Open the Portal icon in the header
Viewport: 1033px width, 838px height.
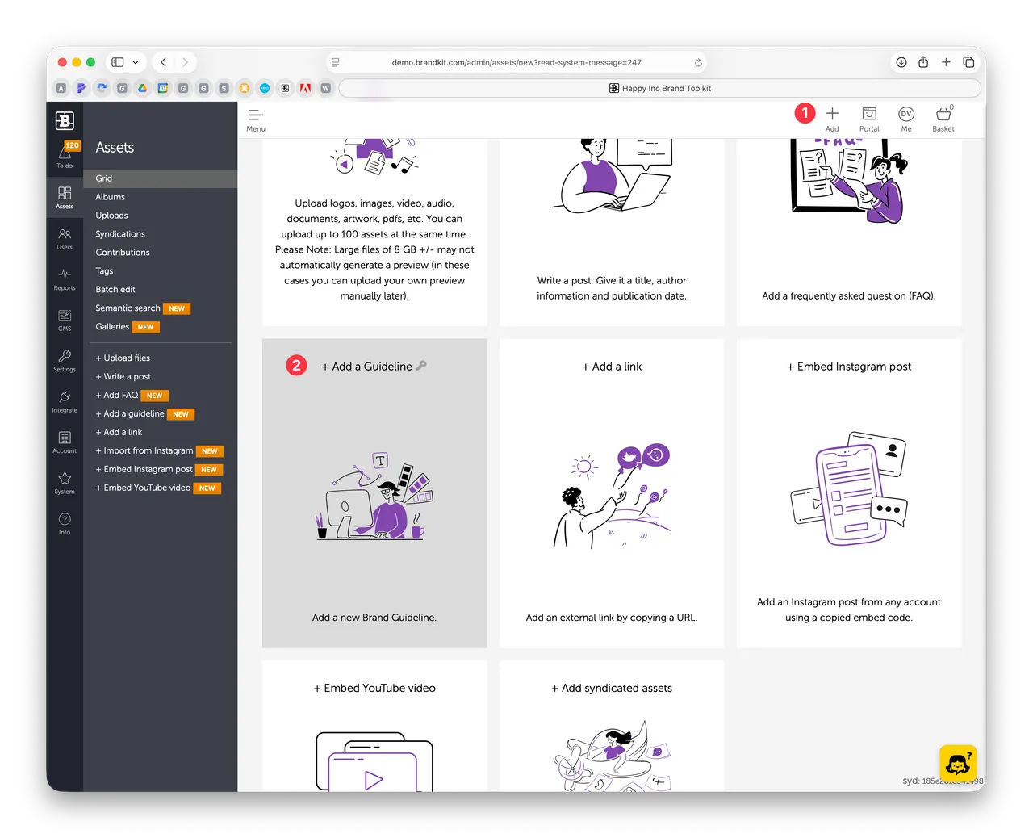tap(869, 118)
